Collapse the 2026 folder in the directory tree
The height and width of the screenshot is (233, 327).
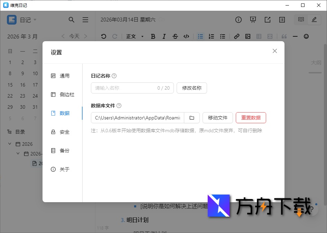[x=9, y=144]
